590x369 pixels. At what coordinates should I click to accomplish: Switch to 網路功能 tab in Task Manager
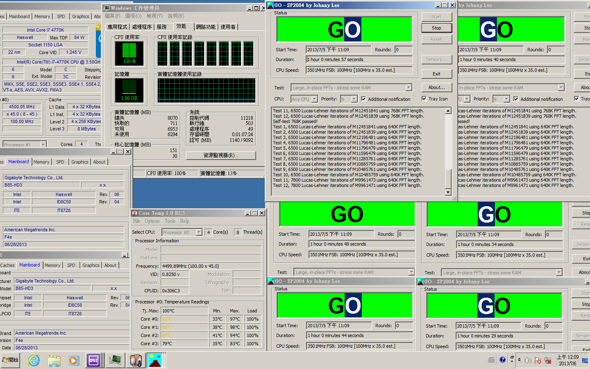pos(206,27)
